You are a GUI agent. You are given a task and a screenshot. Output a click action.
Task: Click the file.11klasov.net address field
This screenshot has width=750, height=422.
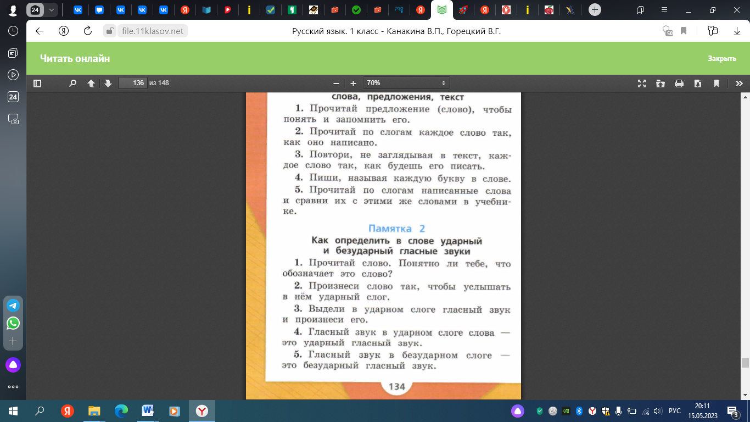tap(153, 31)
